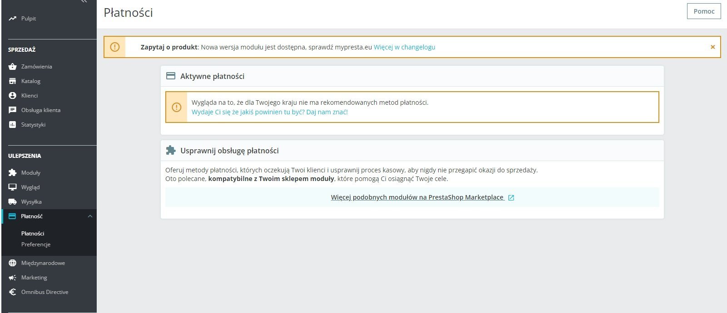This screenshot has width=727, height=313.
Task: Open the Katalog menu
Action: [x=30, y=81]
